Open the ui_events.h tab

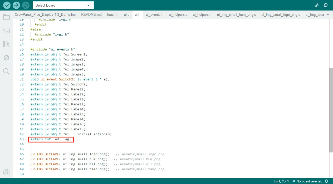[154, 15]
